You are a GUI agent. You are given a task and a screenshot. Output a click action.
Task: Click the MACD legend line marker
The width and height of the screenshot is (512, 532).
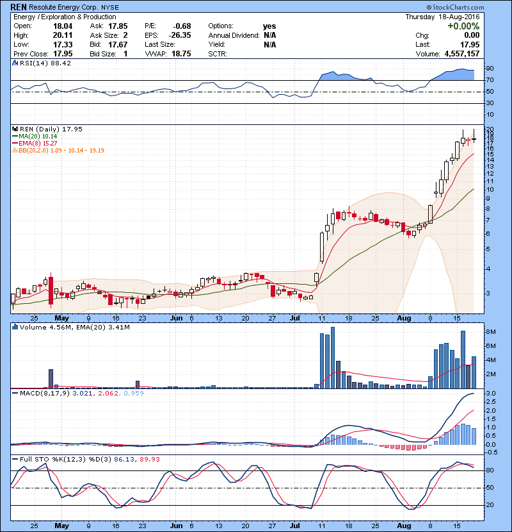click(x=15, y=394)
